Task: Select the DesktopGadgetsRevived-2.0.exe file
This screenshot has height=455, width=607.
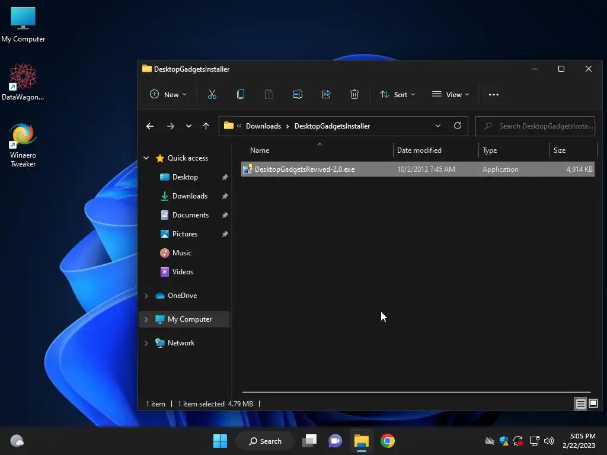Action: click(418, 169)
